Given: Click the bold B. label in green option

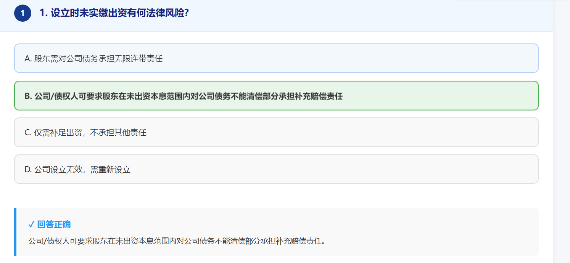Looking at the screenshot, I should tap(28, 96).
